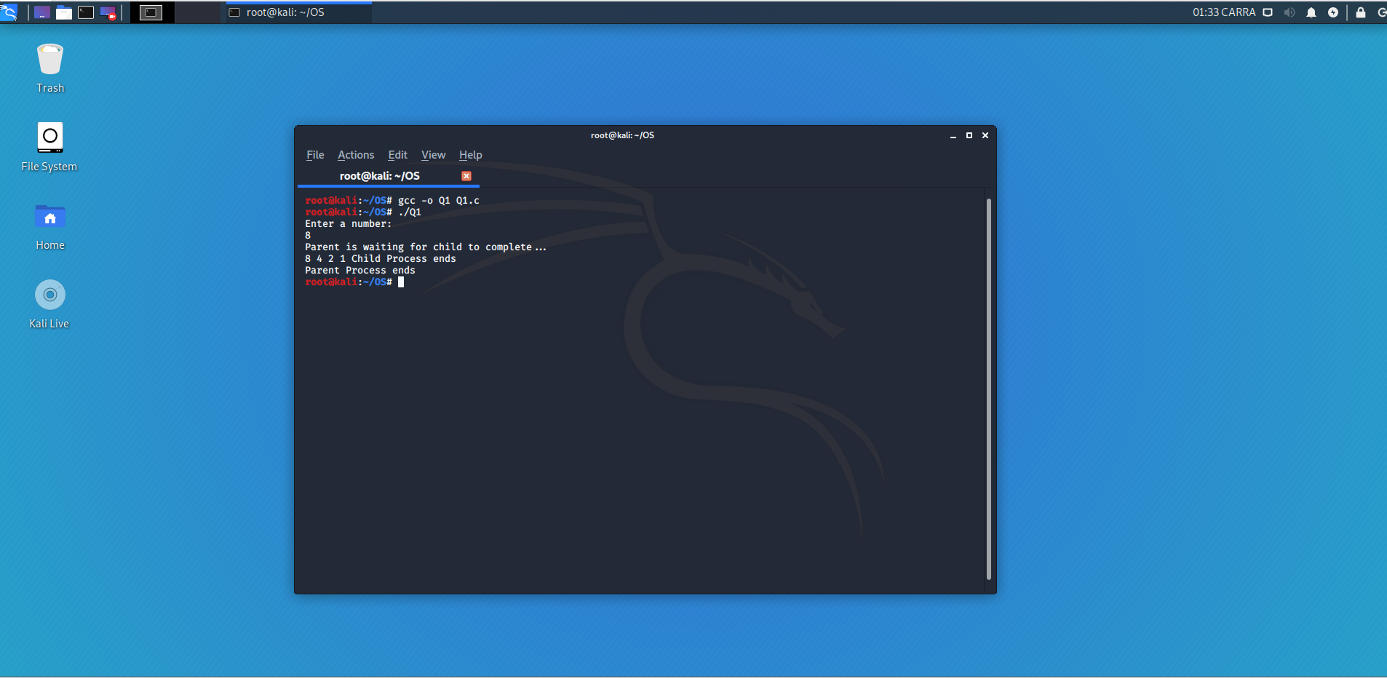Select the workspace switcher thumbnail
The width and height of the screenshot is (1387, 678).
(151, 12)
